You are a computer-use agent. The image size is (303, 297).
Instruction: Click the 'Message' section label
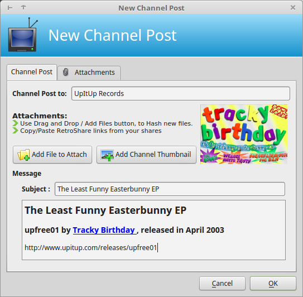27,174
